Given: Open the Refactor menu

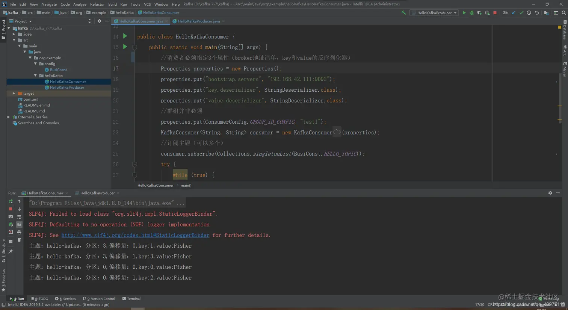Looking at the screenshot, I should (97, 4).
